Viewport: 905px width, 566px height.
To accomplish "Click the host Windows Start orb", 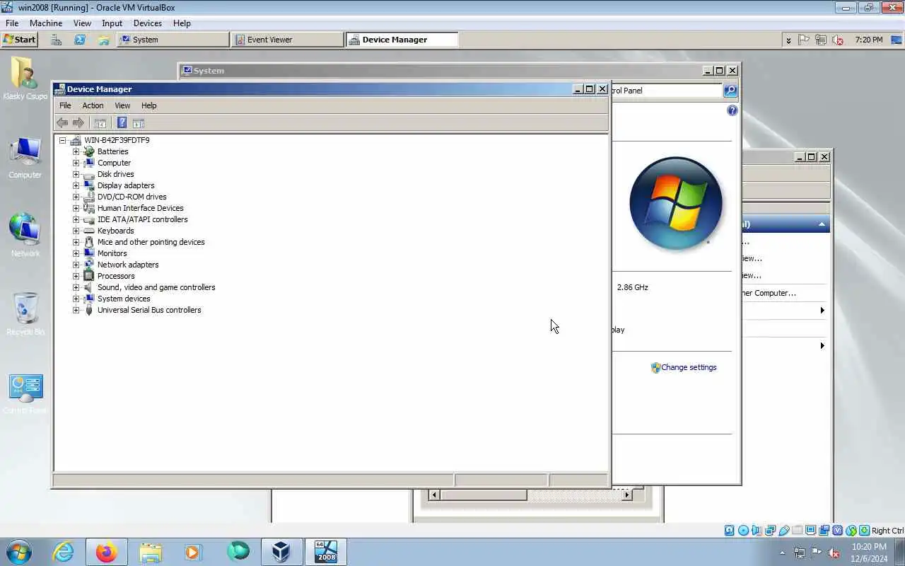I will point(18,552).
